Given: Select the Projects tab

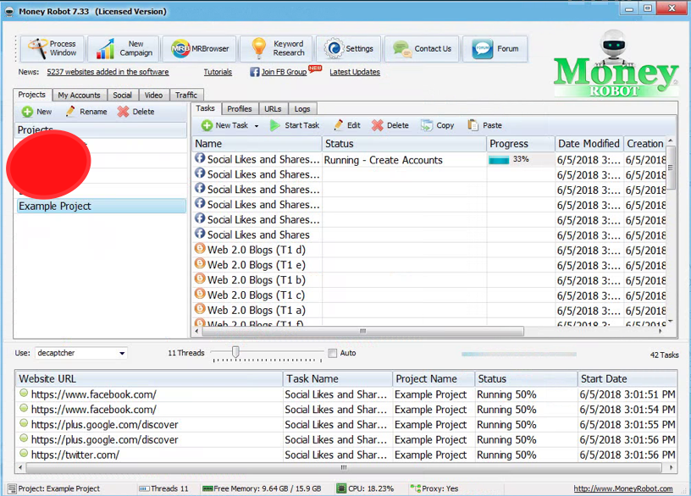Looking at the screenshot, I should [31, 95].
